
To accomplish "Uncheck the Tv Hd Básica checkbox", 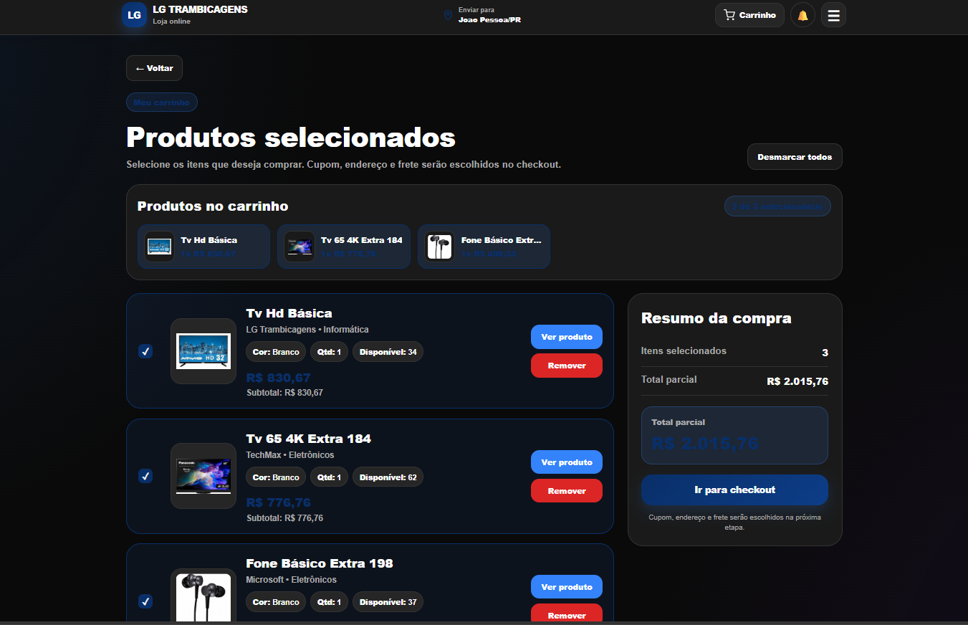I will click(x=145, y=351).
